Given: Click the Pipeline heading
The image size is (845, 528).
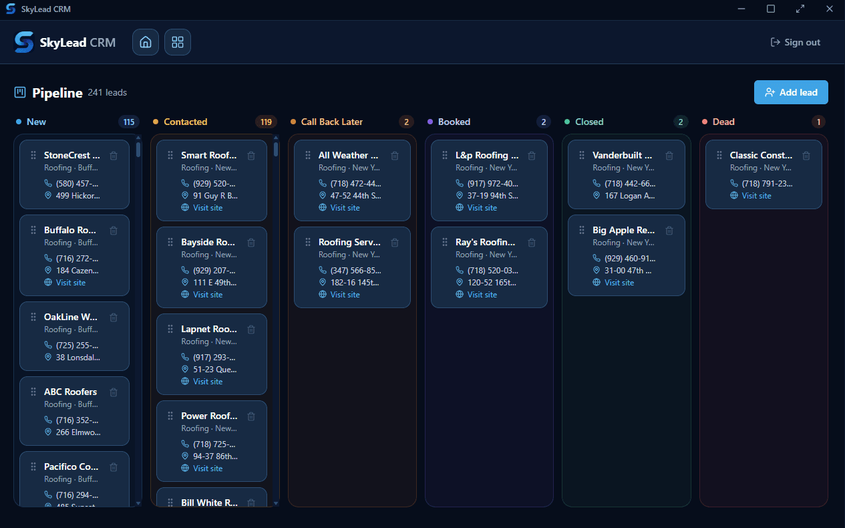Looking at the screenshot, I should [x=57, y=93].
